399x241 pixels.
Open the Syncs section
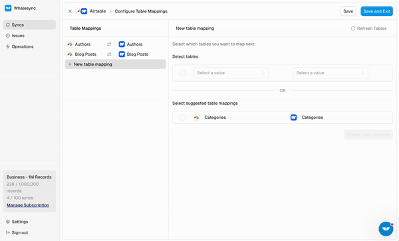pos(29,25)
